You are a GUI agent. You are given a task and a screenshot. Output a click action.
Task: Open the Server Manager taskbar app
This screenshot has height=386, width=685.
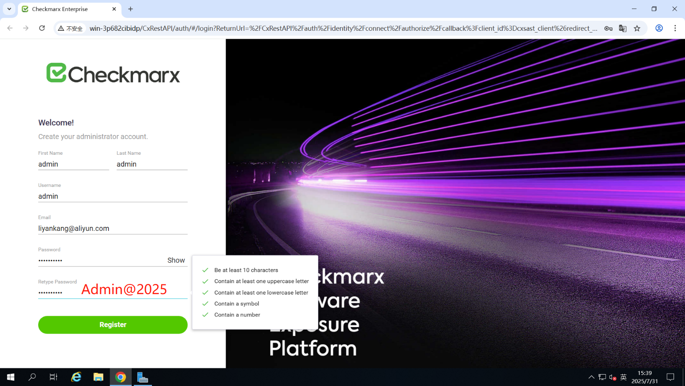point(142,377)
